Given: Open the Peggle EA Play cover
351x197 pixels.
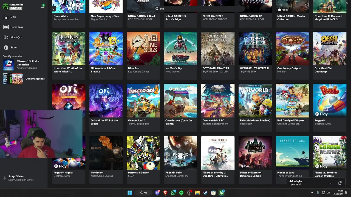Looking at the screenshot, I should coord(330,101).
